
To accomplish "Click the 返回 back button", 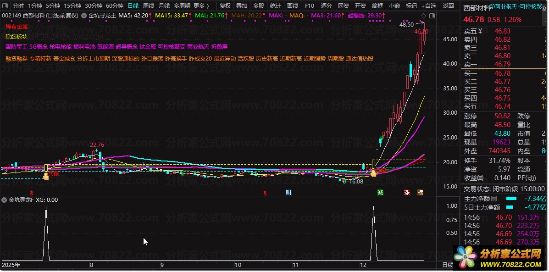I will click(x=448, y=6).
